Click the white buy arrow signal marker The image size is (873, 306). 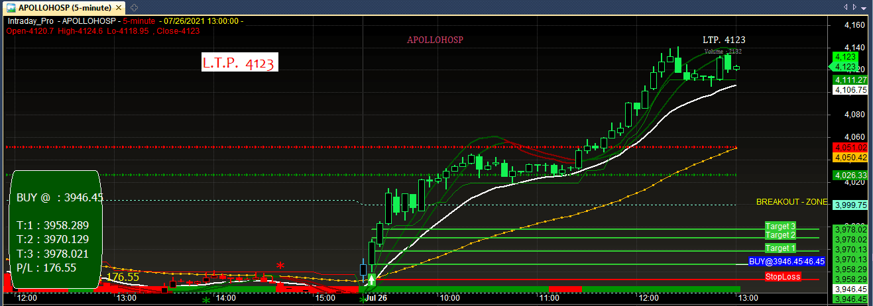click(x=372, y=280)
